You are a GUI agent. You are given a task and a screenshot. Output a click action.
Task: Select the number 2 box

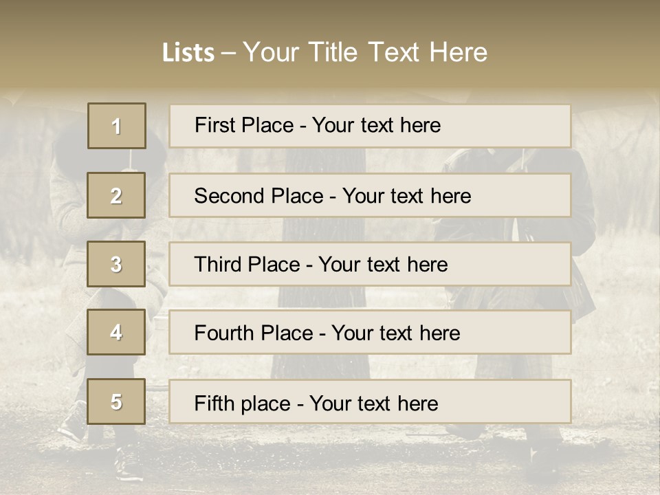coord(116,195)
